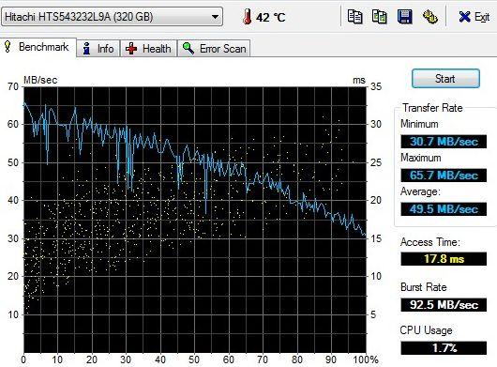The image size is (497, 367).
Task: Switch to the Error Scan tab
Action: click(214, 49)
